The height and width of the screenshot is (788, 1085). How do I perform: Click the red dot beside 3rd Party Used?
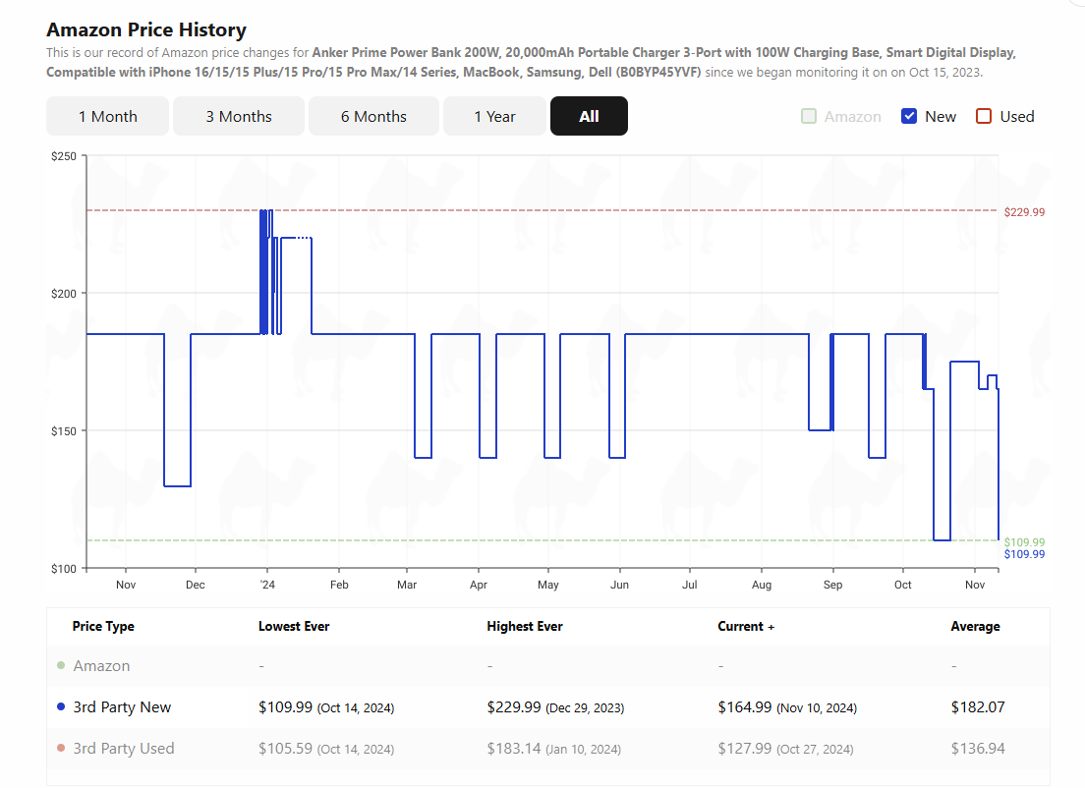[x=61, y=748]
